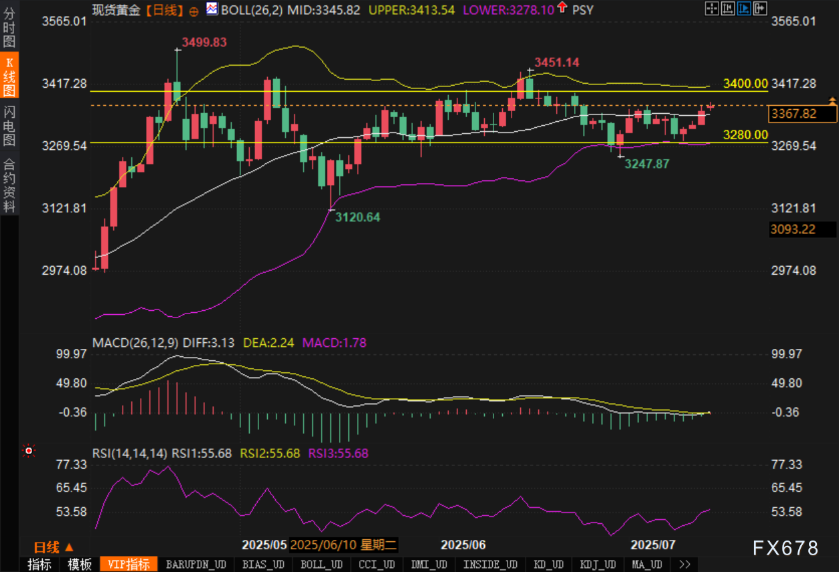Click the scroll chart right icon

759,9
